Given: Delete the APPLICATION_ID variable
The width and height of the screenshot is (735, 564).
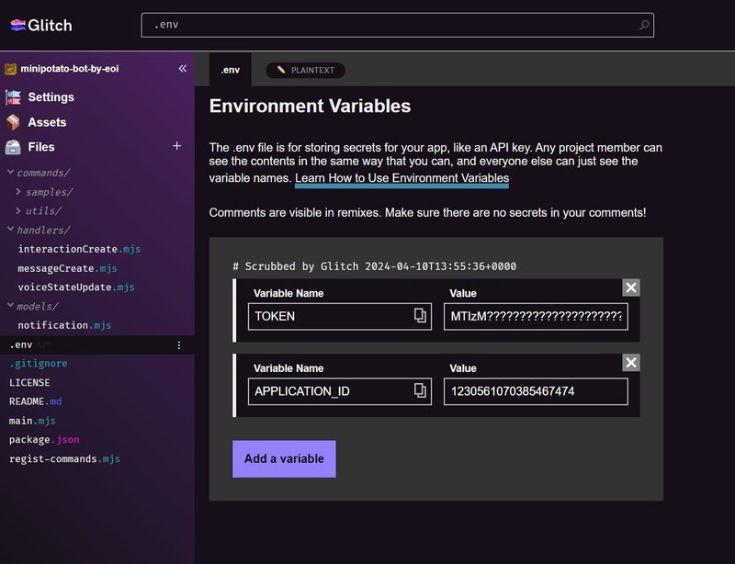Looking at the screenshot, I should pos(631,363).
